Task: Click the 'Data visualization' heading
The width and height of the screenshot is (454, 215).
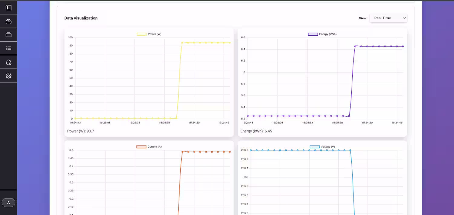Action: tap(81, 18)
